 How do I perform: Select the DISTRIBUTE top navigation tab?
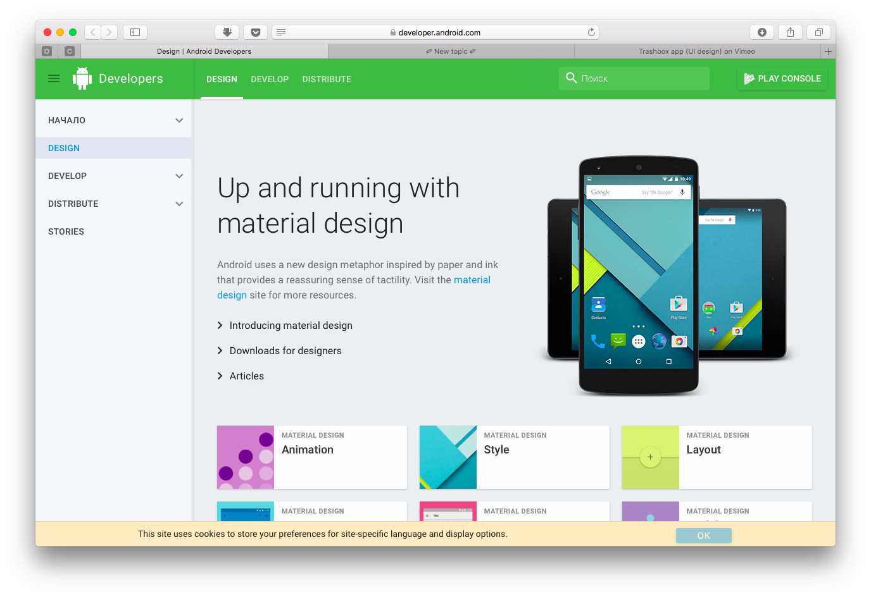[x=327, y=79]
